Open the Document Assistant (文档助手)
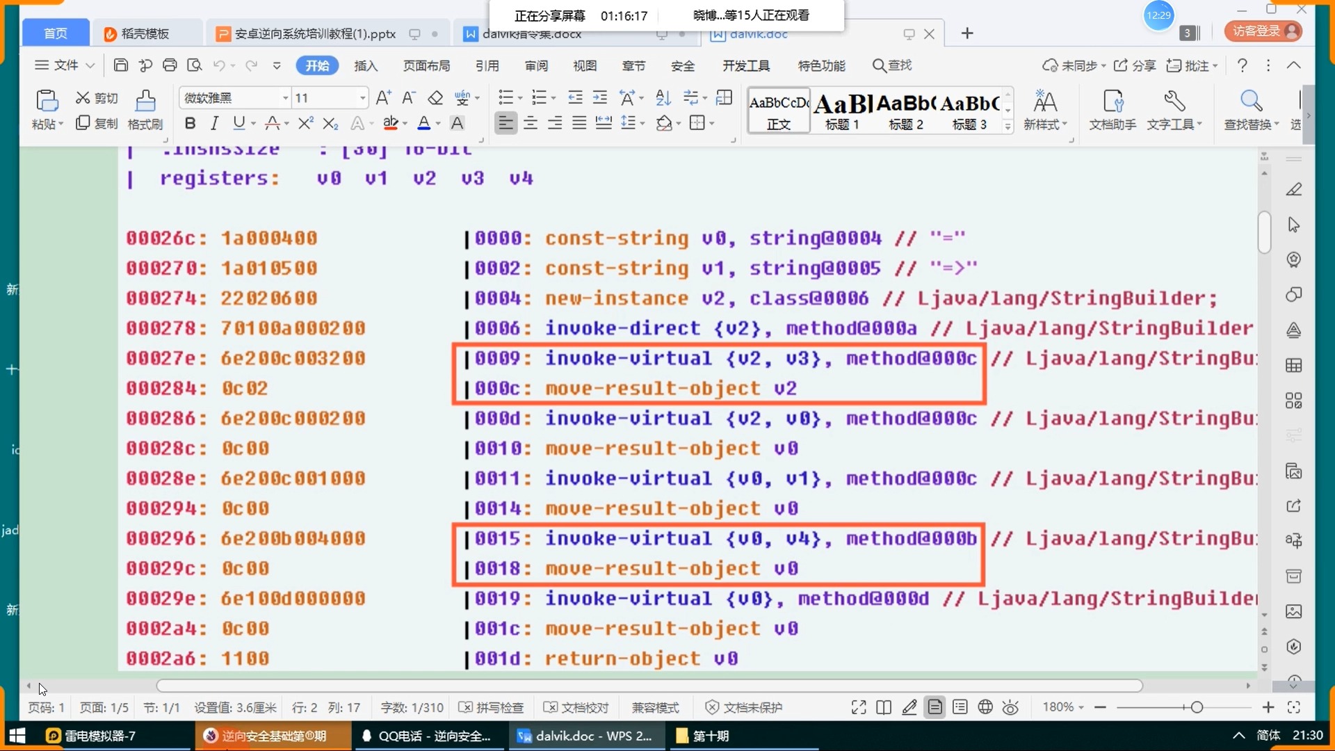Screen dimensions: 1335x751 pos(1112,110)
